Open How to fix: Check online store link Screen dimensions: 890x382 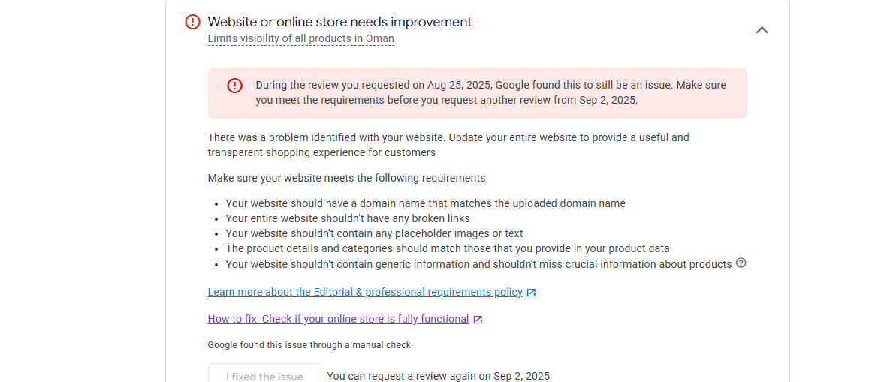338,319
